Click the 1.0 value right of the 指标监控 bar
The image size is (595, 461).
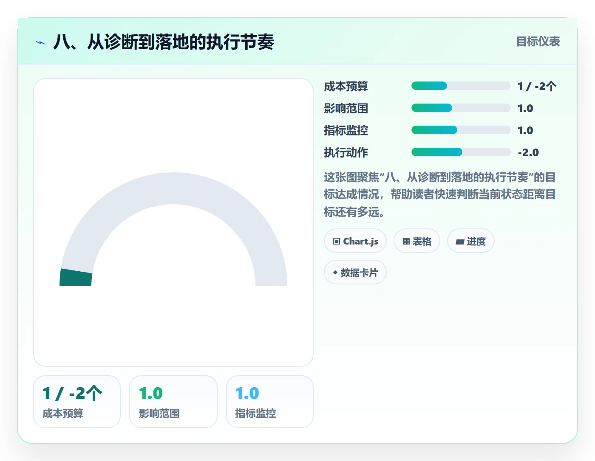pos(525,130)
